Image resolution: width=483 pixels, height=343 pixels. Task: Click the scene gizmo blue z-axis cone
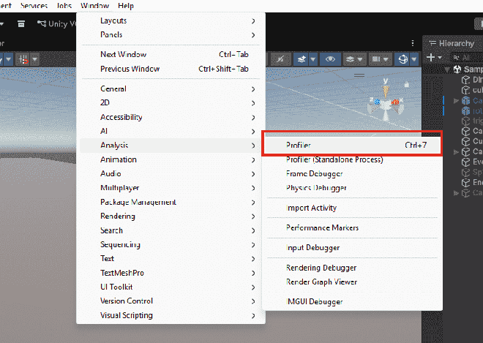click(377, 102)
